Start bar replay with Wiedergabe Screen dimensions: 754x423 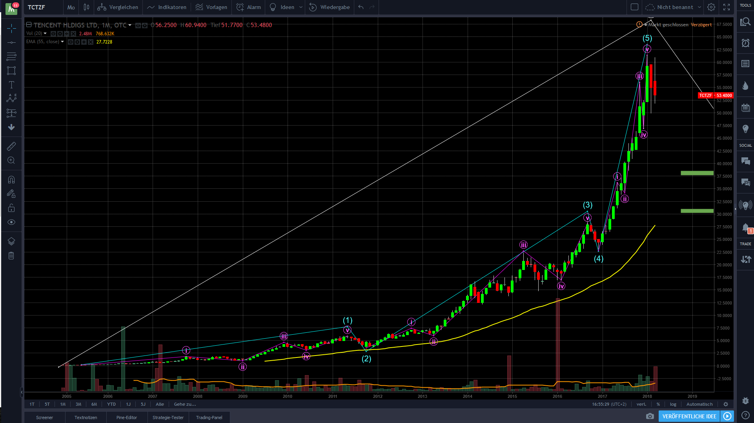coord(330,7)
